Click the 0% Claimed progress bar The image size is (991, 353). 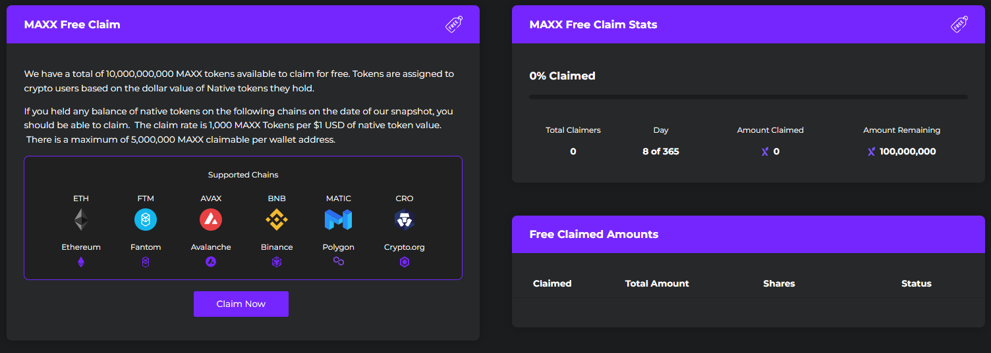coord(748,97)
